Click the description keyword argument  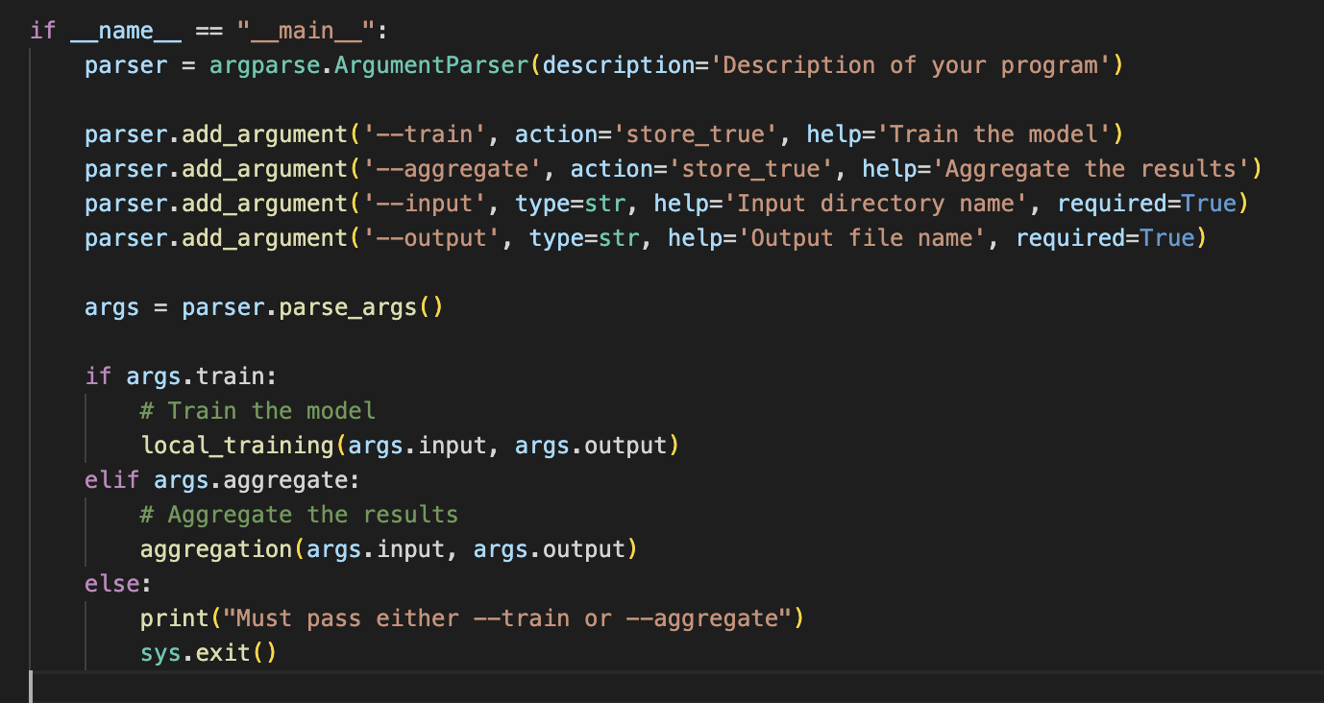[619, 65]
